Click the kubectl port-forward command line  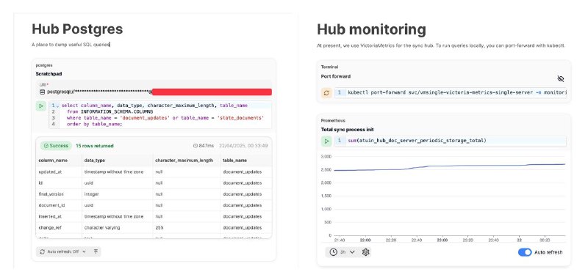click(x=451, y=92)
